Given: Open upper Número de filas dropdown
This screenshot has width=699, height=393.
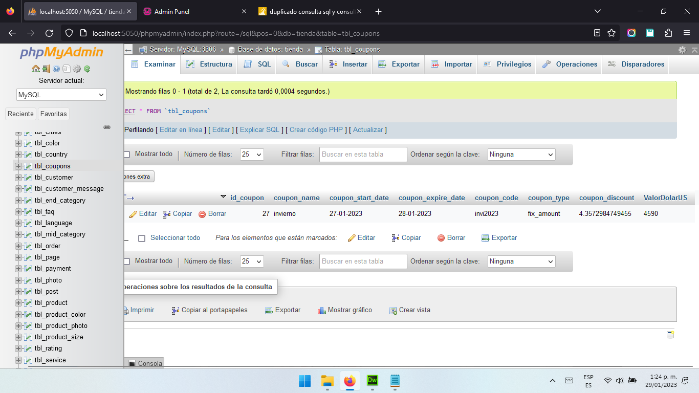Looking at the screenshot, I should (252, 154).
